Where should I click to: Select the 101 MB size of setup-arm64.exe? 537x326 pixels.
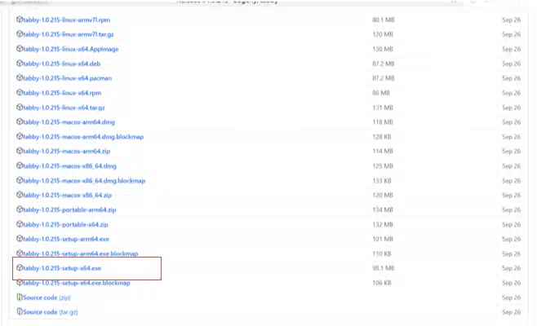coord(383,239)
